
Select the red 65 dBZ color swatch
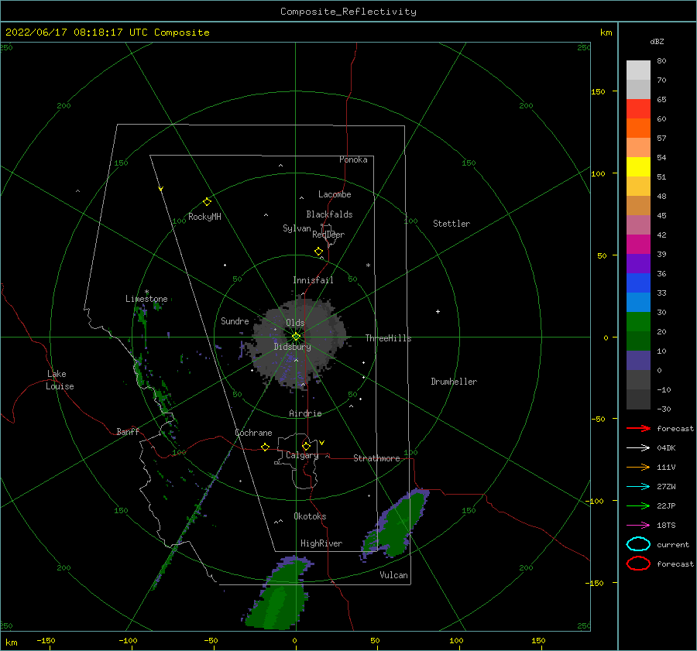coord(638,108)
